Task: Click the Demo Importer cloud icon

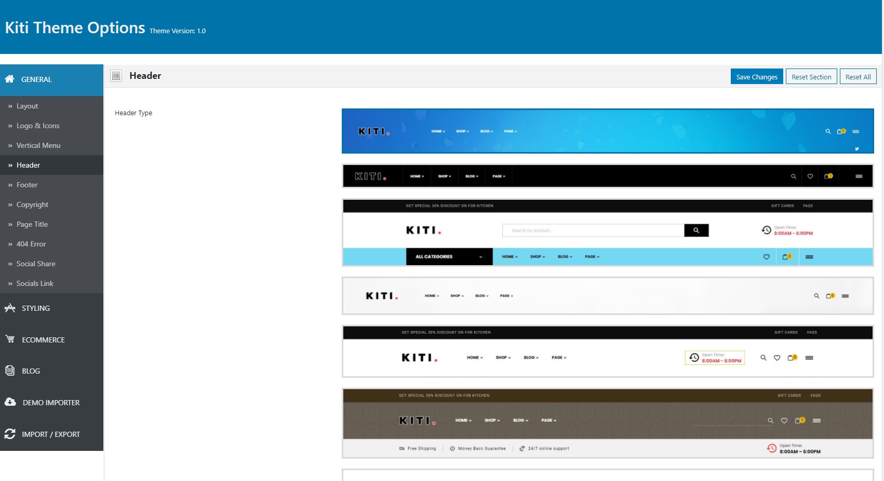Action: click(x=10, y=402)
